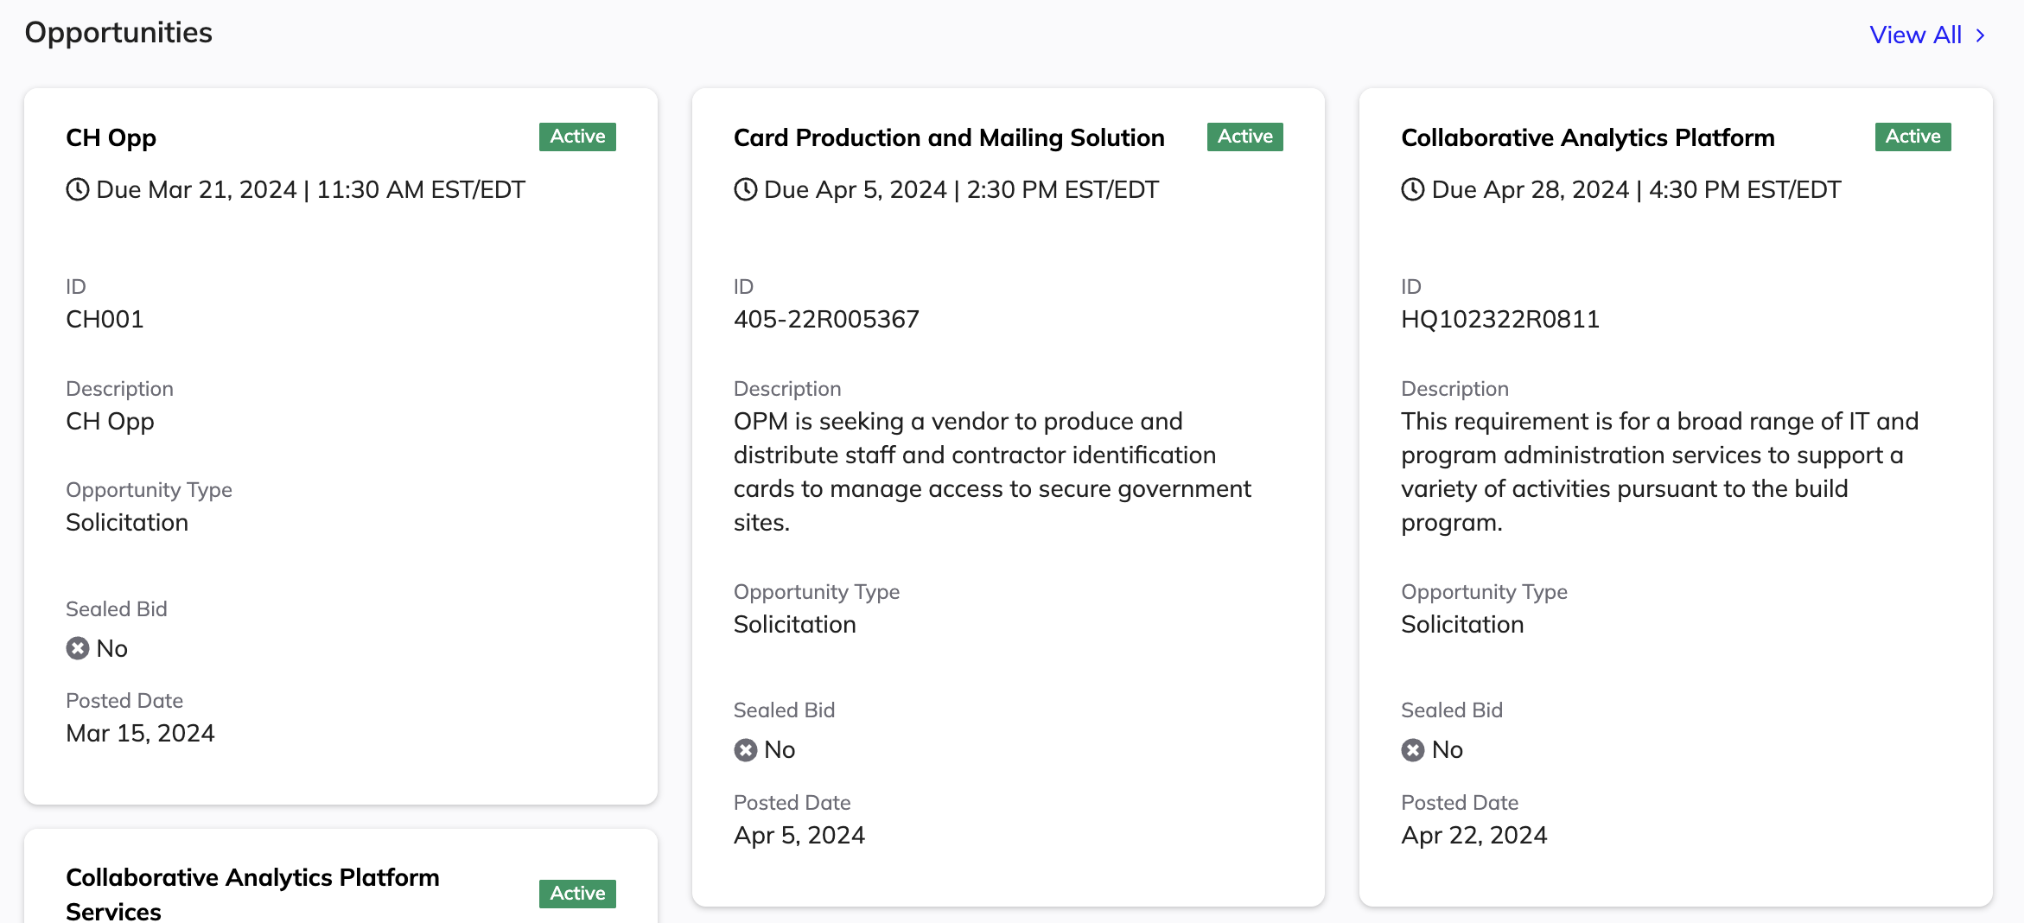Click the posted date Apr 22, 2024
Screen dimensions: 2024x923
1473,836
